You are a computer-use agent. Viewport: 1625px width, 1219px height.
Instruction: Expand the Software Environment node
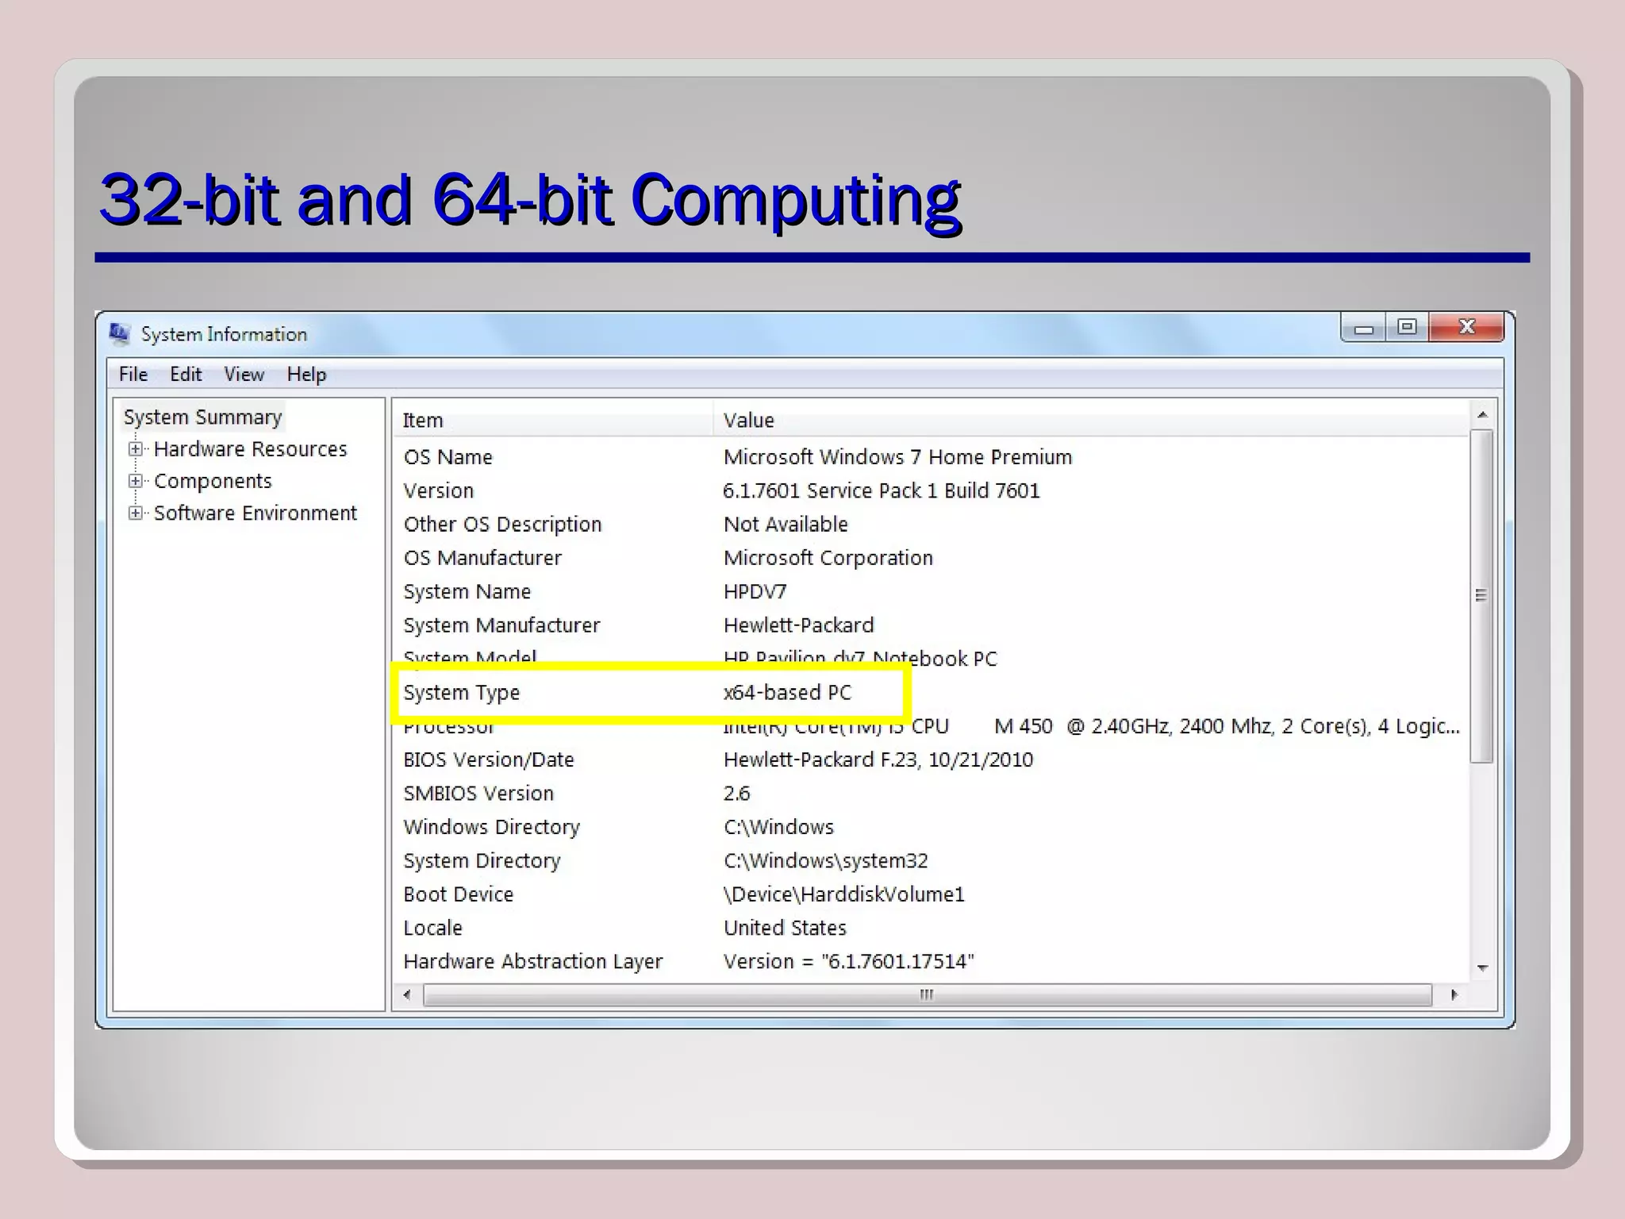[x=136, y=513]
